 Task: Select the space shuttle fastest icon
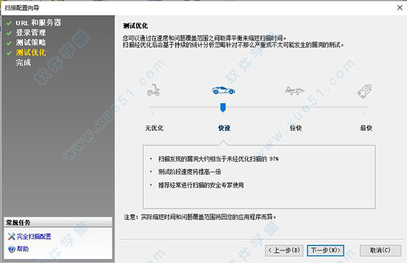365,91
